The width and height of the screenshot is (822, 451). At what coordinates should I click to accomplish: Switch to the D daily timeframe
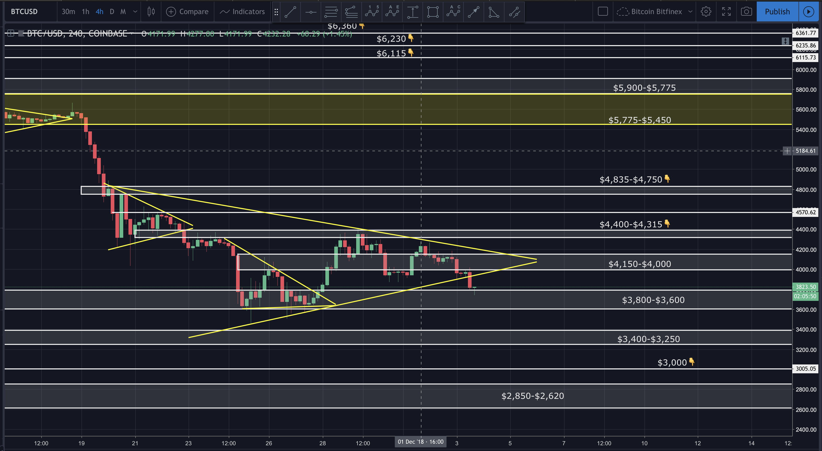tap(112, 12)
